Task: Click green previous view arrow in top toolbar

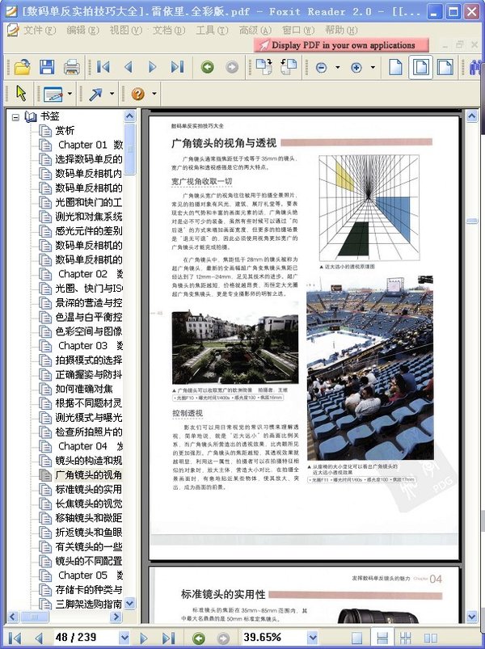Action: click(207, 67)
